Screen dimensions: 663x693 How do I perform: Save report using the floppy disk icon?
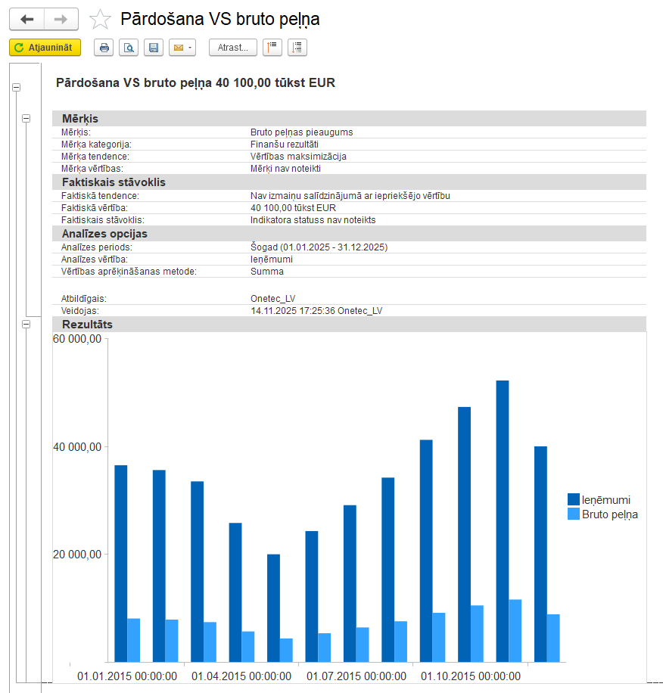pos(154,48)
